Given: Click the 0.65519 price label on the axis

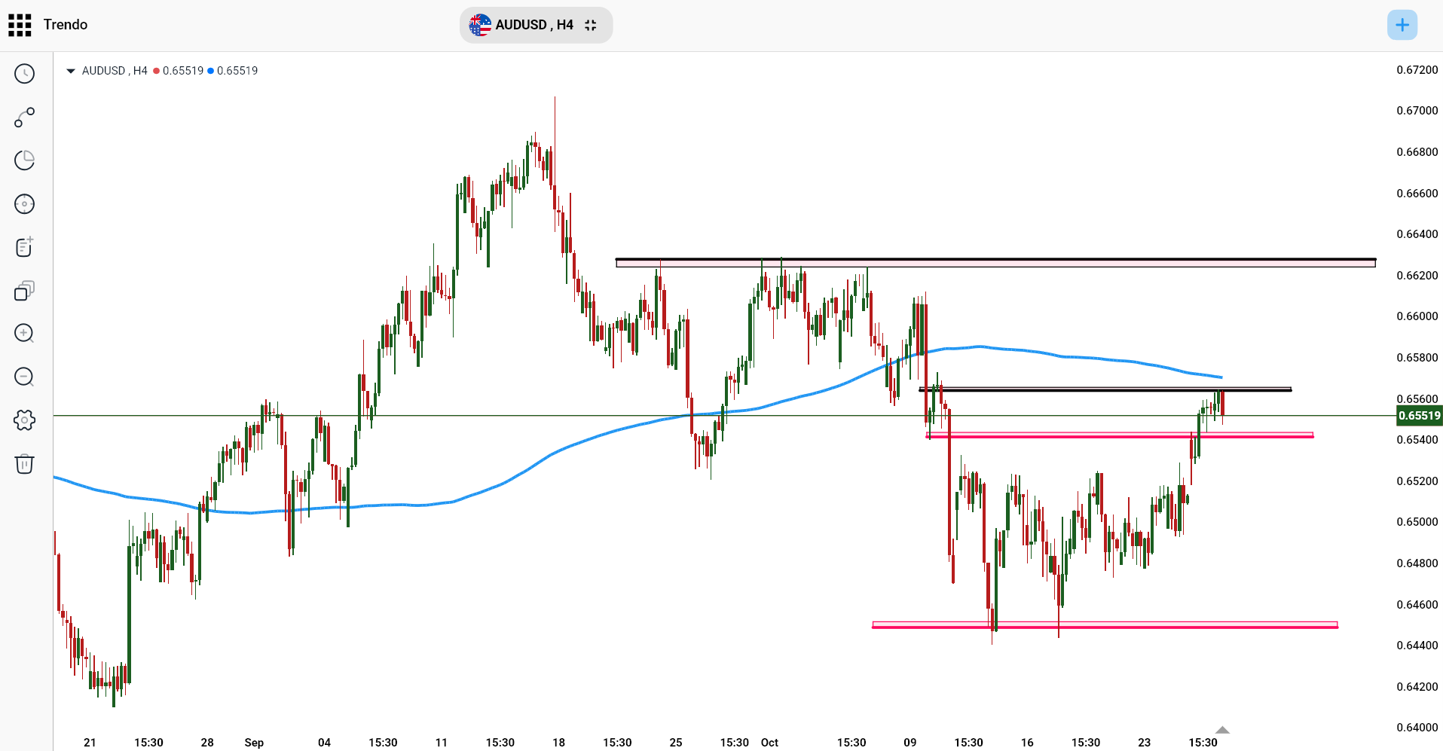Looking at the screenshot, I should (x=1420, y=416).
